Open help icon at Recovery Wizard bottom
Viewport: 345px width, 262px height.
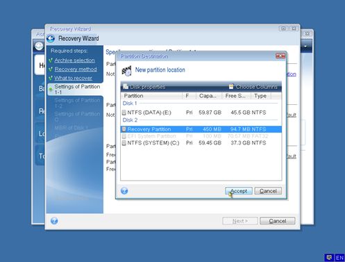coord(54,221)
